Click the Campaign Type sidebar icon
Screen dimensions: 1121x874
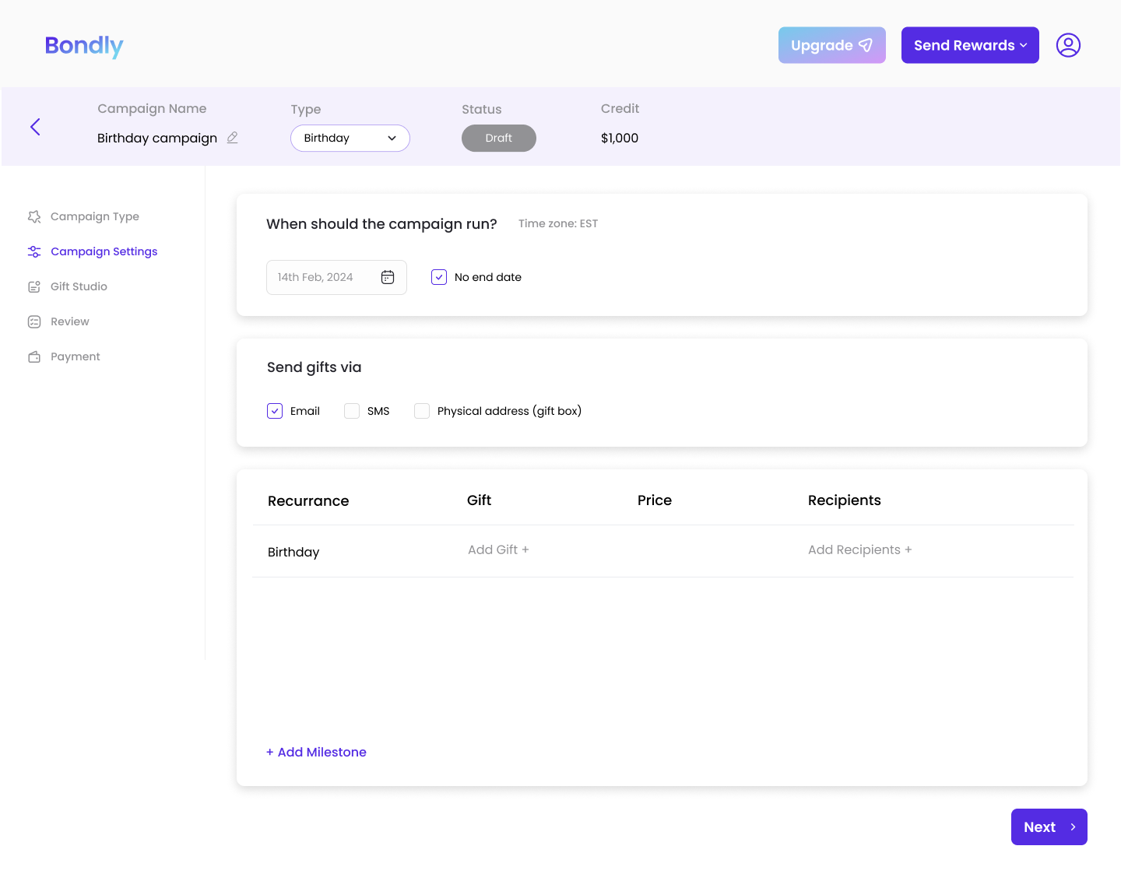point(34,216)
